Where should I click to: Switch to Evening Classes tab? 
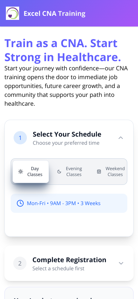[x=70, y=172]
